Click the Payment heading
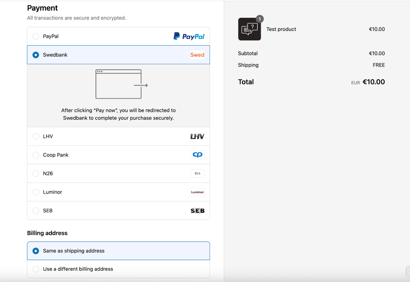410x282 pixels. pyautogui.click(x=42, y=8)
